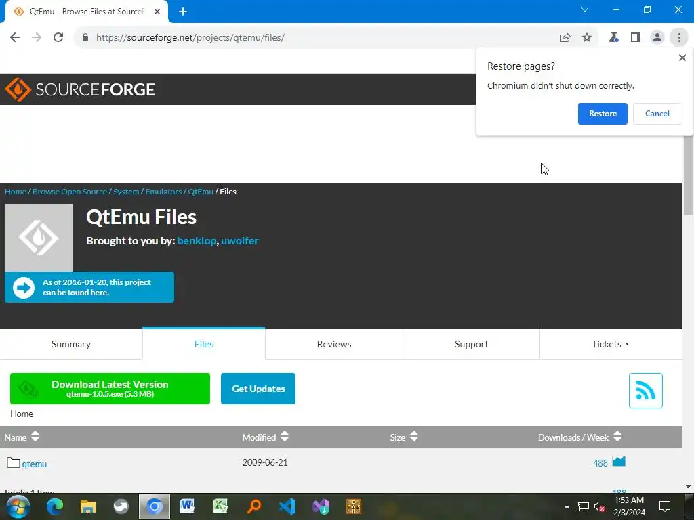Screen dimensions: 694x520
Task: Open the magnifier search app in taskbar
Action: 254,506
